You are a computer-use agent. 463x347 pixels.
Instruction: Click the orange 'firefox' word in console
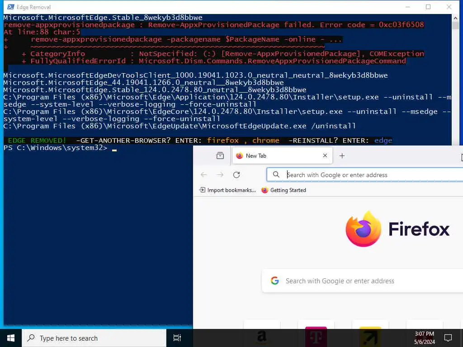222,141
